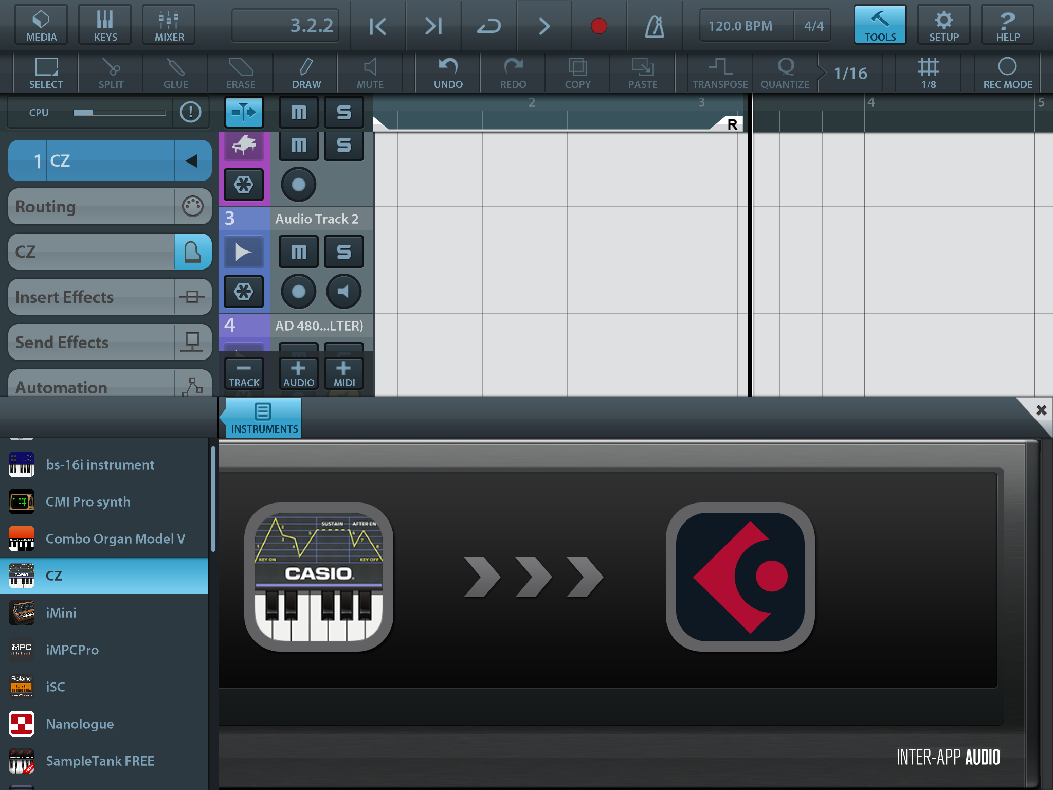Add a new MIDI track

pos(344,373)
